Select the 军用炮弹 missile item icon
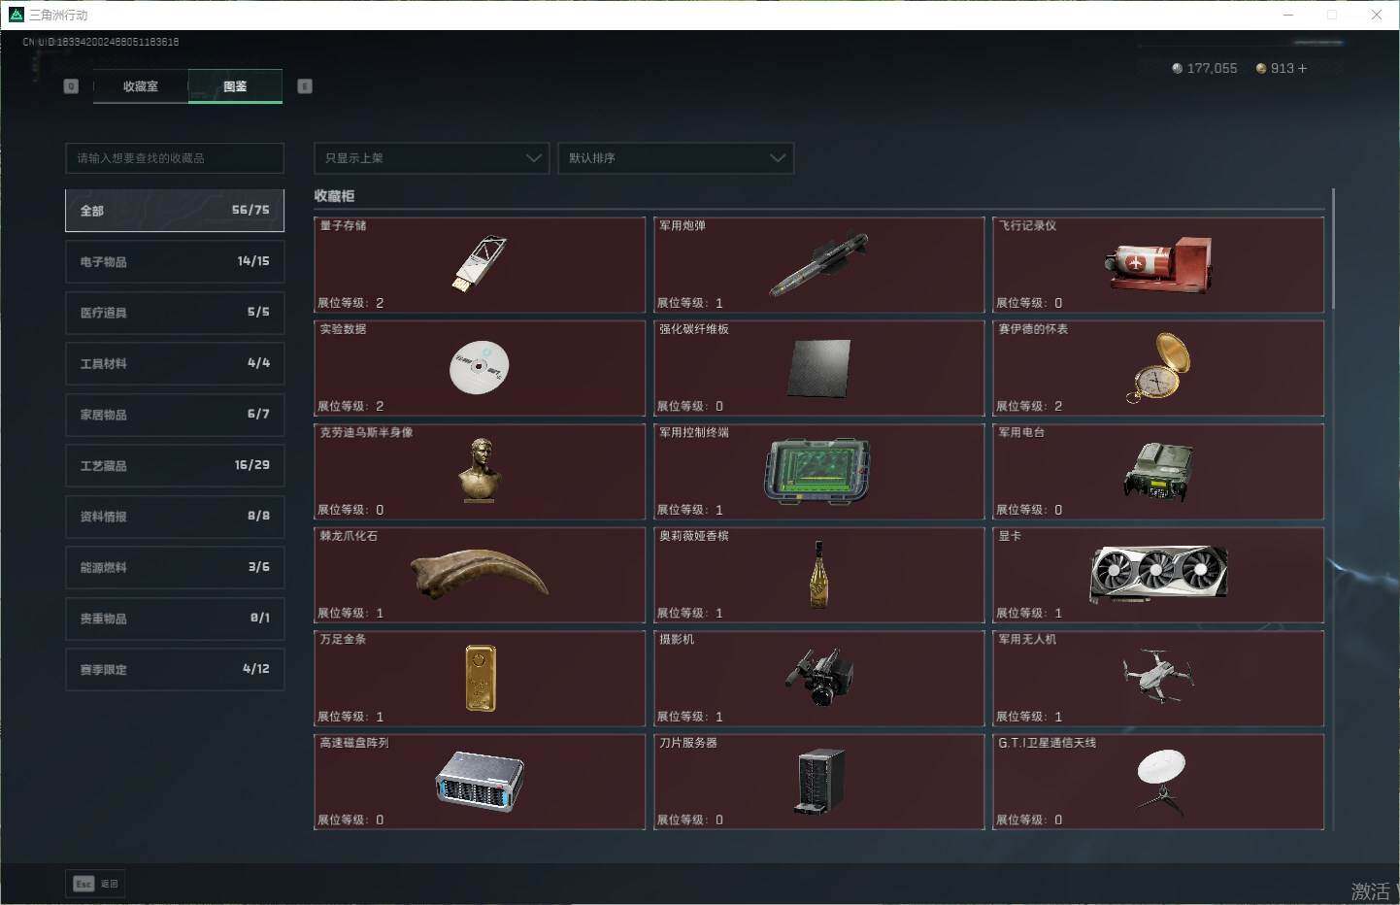 tap(817, 264)
